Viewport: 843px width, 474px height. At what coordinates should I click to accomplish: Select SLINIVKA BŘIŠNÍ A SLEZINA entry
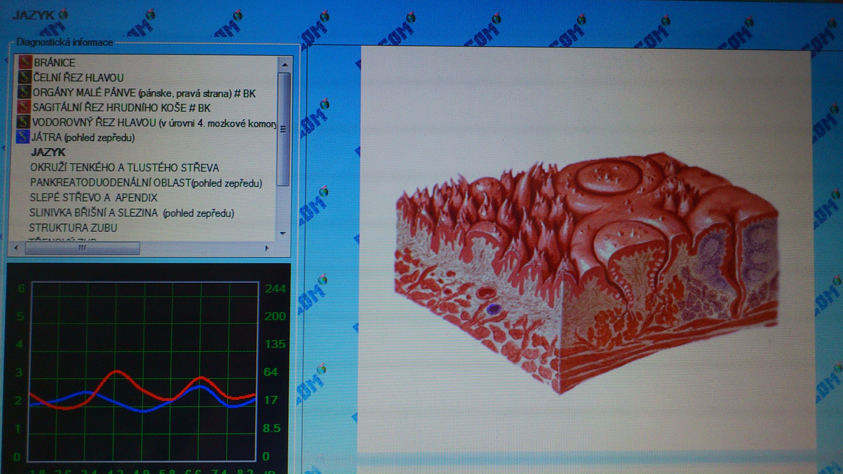click(131, 213)
